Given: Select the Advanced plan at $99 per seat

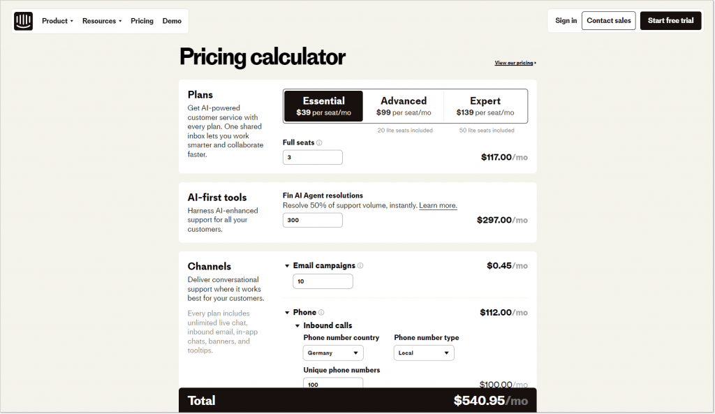Looking at the screenshot, I should (x=404, y=104).
